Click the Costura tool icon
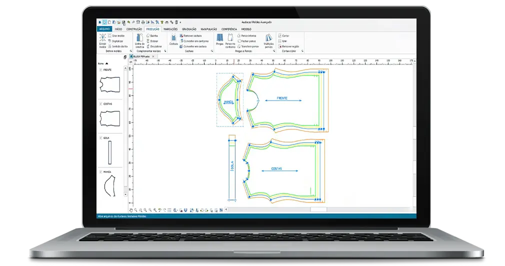This screenshot has width=505, height=266. point(173,40)
